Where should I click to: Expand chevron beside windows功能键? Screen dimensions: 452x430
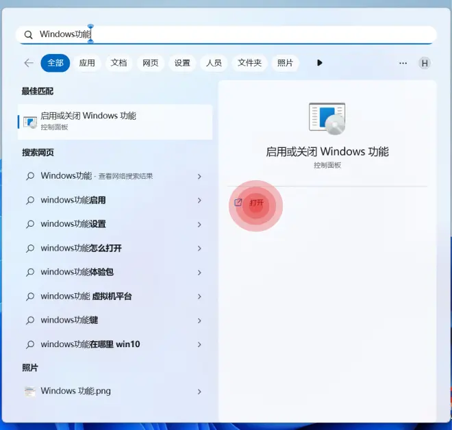tap(199, 320)
